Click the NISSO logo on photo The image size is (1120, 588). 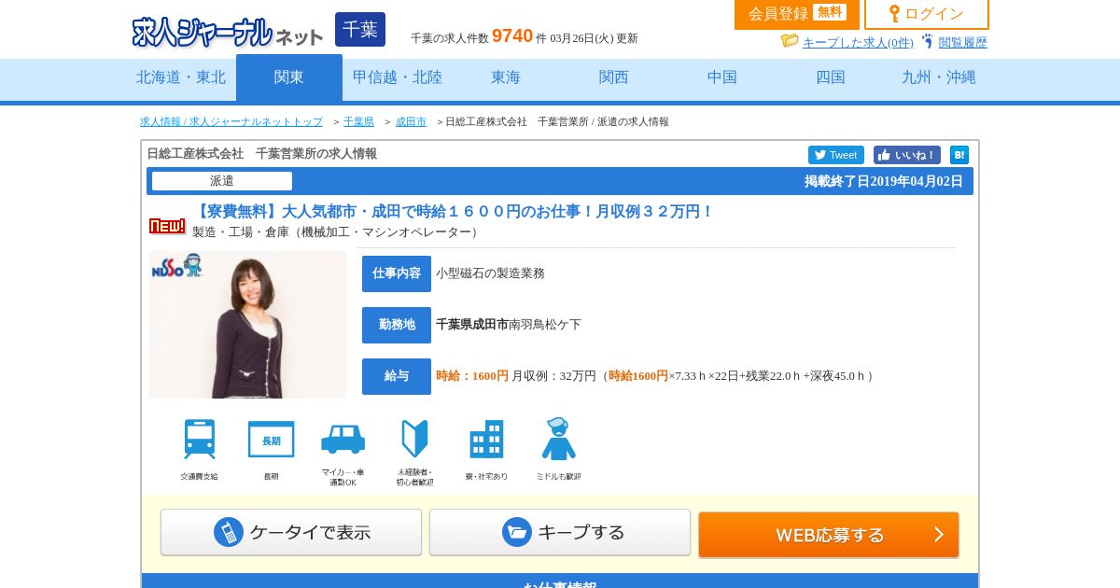pyautogui.click(x=177, y=266)
